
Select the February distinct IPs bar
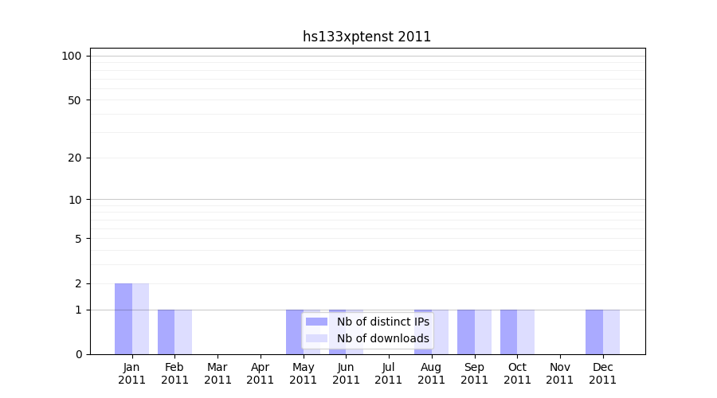166,332
